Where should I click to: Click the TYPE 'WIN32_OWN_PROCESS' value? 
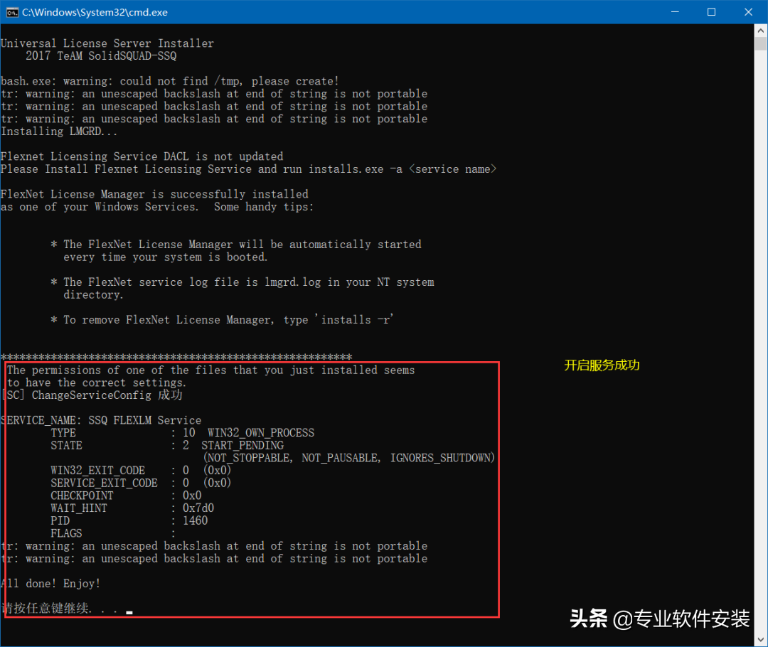tap(261, 433)
